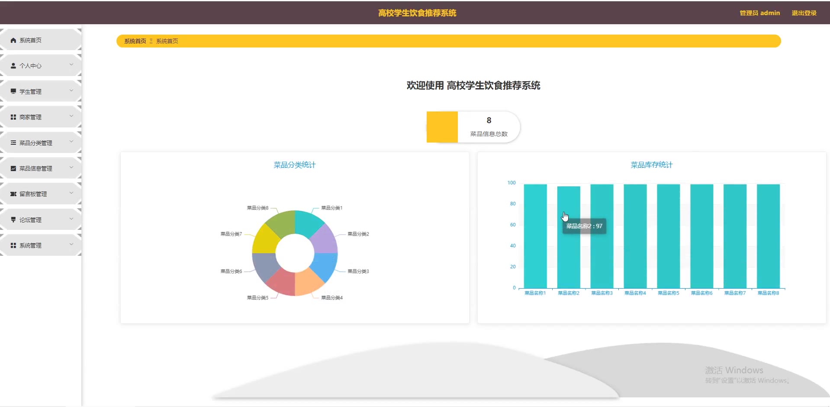Click the 菜品分类8 pie label
The width and height of the screenshot is (830, 407).
coord(258,208)
